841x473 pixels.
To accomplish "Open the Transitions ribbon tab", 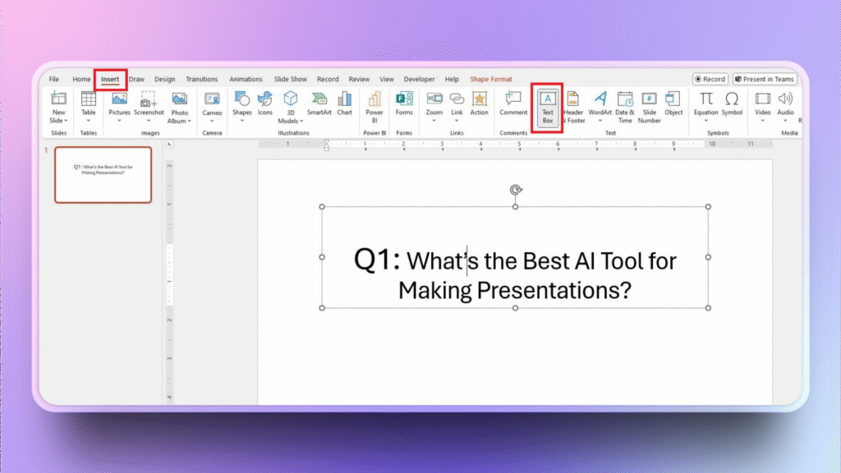I will click(x=202, y=80).
